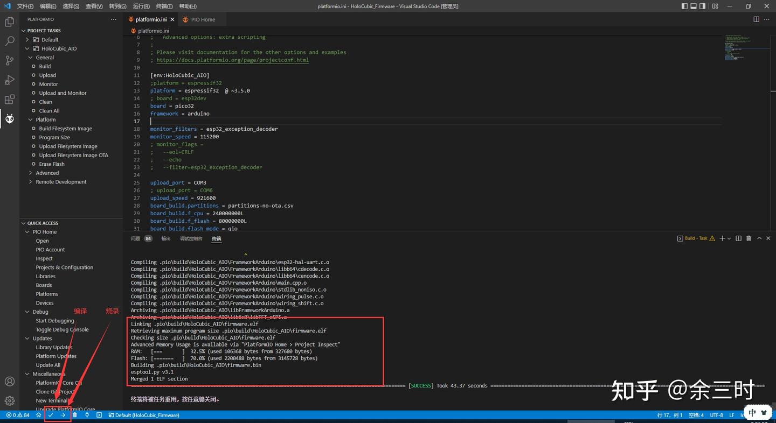Open PlatformIO Home with status bar house icon
The image size is (776, 423).
pyautogui.click(x=38, y=415)
